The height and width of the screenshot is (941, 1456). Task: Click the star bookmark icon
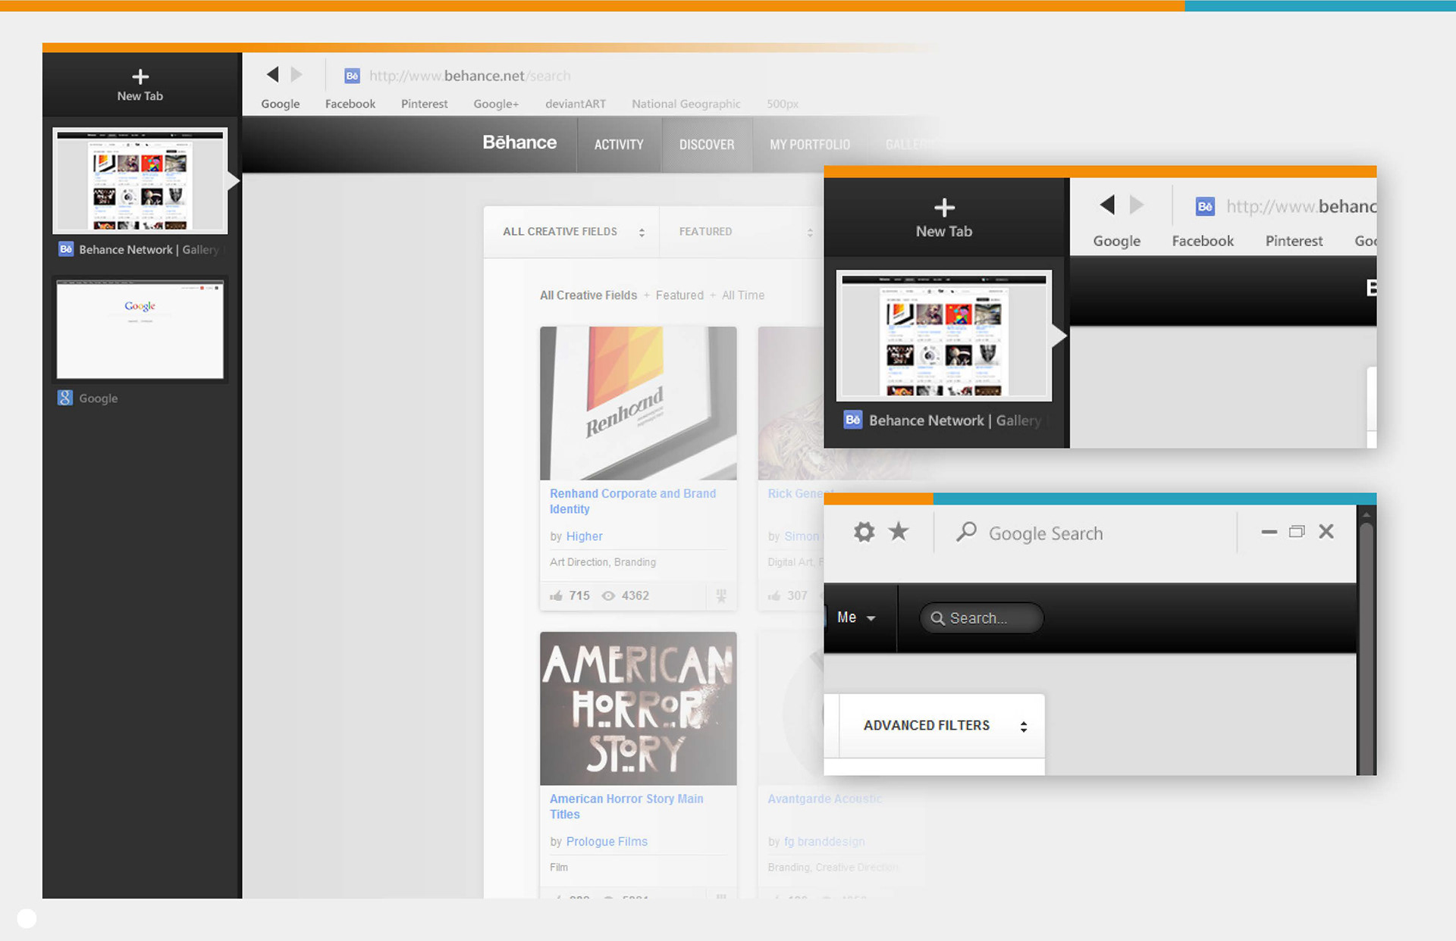(899, 532)
